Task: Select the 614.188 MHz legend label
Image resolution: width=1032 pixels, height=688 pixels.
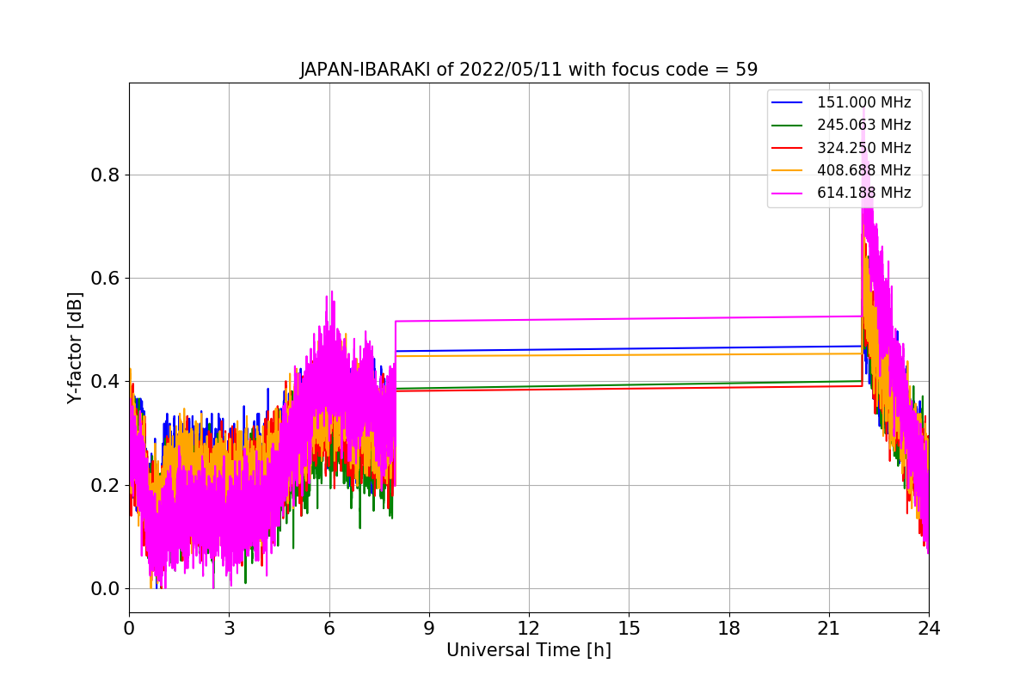Action: point(863,193)
